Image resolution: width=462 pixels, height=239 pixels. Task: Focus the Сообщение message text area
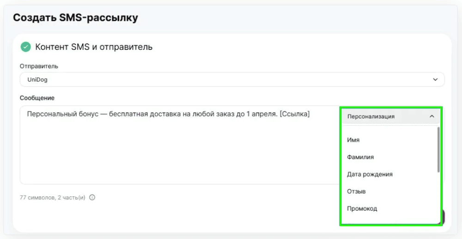(x=180, y=145)
